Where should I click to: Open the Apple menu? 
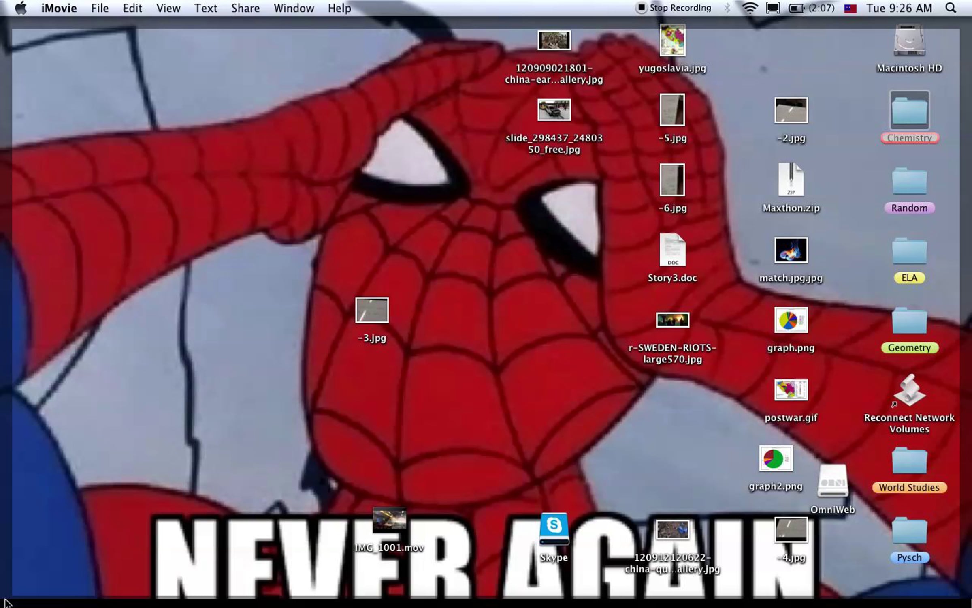point(21,8)
